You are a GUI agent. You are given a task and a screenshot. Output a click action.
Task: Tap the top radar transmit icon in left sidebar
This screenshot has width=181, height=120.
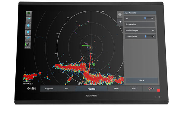coord(29,13)
